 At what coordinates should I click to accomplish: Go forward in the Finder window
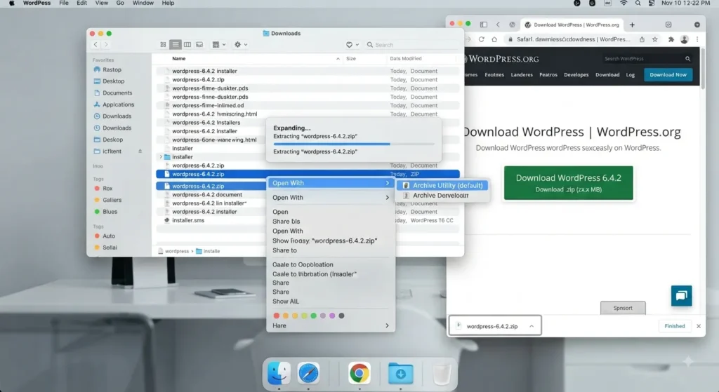point(106,44)
